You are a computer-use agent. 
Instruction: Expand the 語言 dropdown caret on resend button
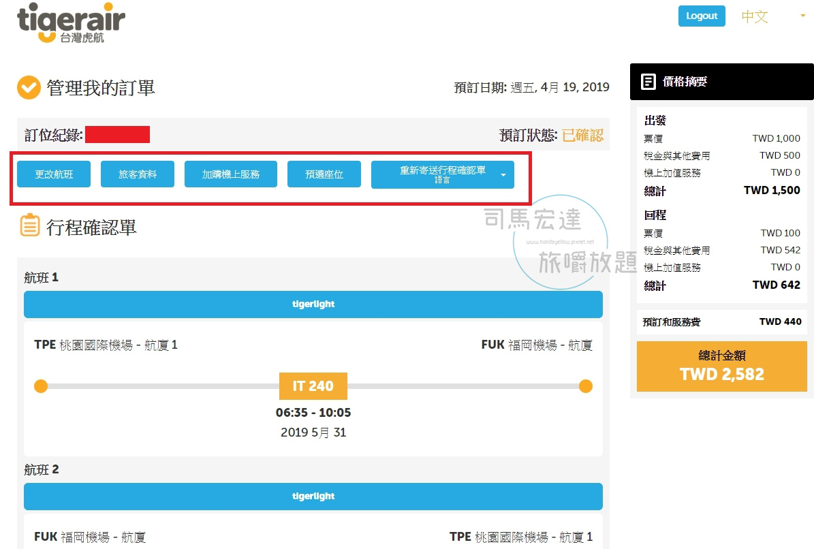coord(503,175)
